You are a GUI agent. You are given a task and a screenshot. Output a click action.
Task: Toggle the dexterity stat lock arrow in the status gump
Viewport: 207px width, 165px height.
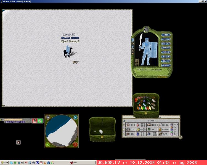click(124, 130)
